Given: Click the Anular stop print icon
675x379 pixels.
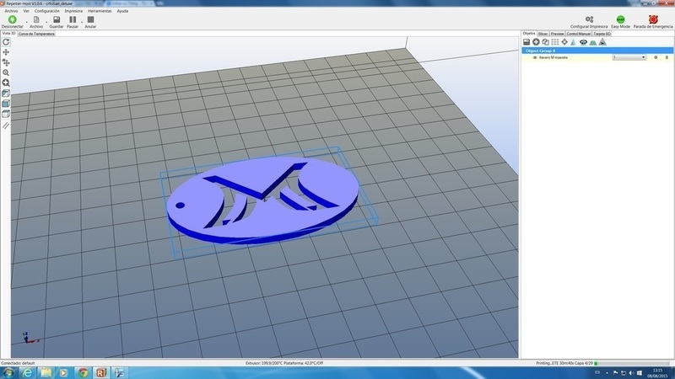Looking at the screenshot, I should pos(90,20).
